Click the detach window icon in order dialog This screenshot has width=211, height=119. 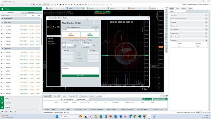click(95, 23)
